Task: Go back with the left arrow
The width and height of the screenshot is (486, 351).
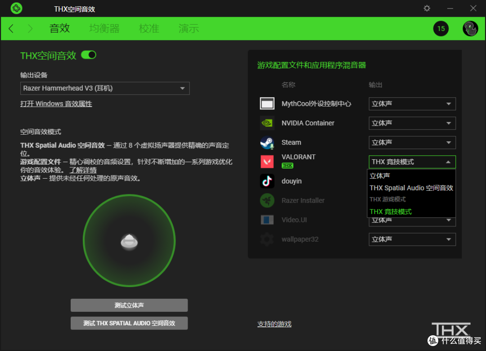Action: [11, 28]
